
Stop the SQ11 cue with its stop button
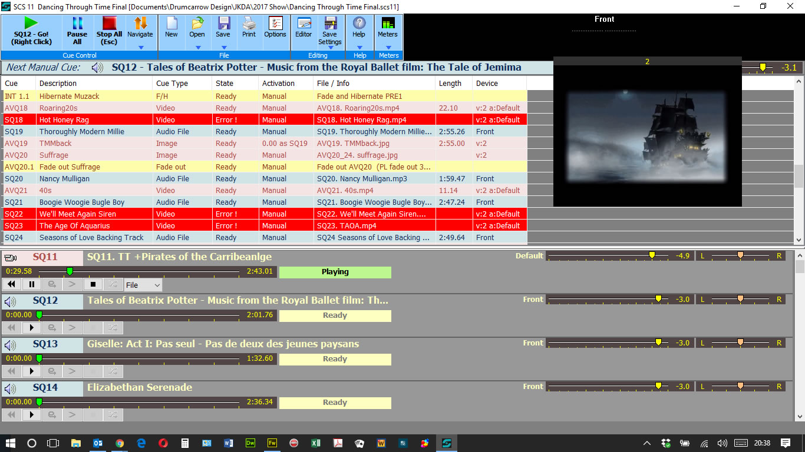click(93, 285)
